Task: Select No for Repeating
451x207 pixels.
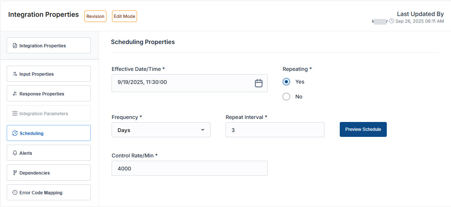Action: pos(286,97)
